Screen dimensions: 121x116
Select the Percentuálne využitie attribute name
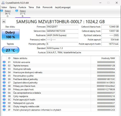(23, 76)
